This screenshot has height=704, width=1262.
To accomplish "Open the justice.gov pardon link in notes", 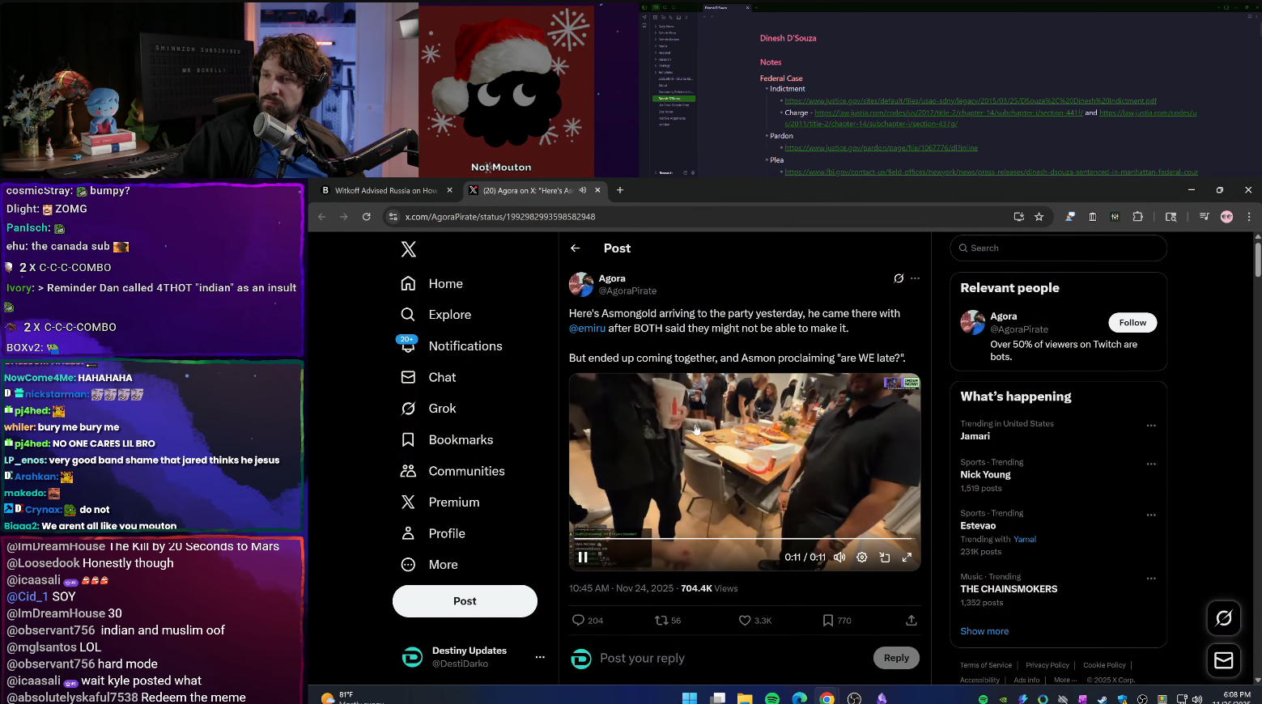I will pos(881,148).
